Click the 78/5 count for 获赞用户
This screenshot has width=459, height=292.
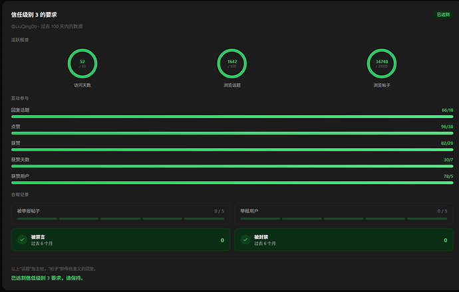click(x=448, y=177)
